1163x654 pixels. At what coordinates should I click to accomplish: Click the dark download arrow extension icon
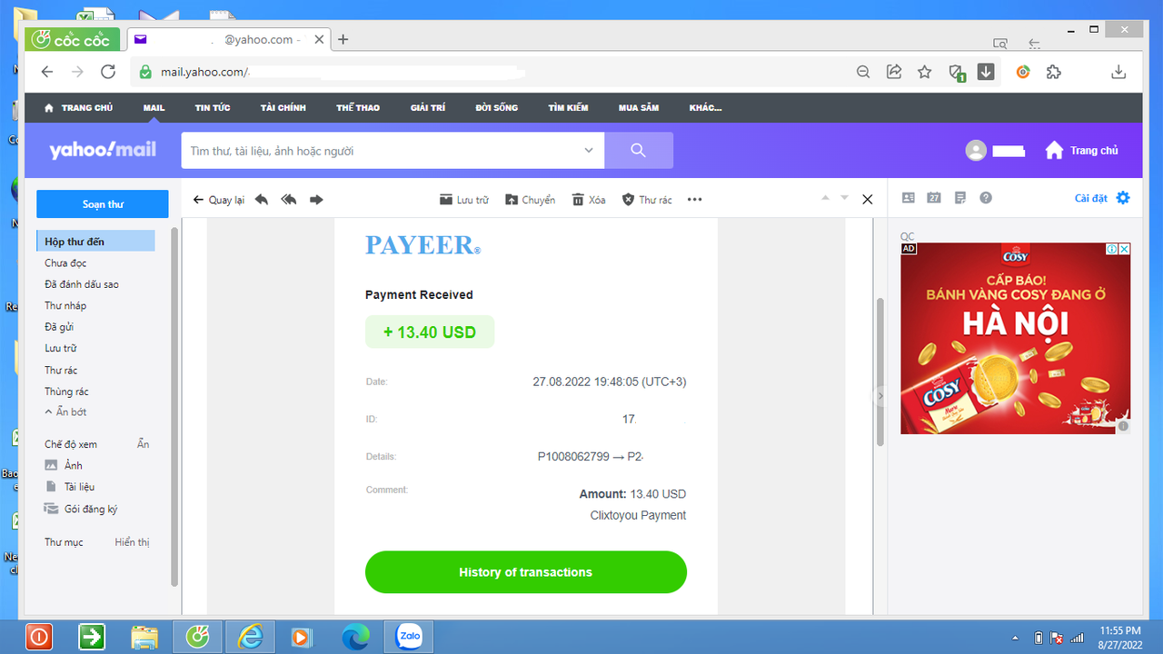986,72
